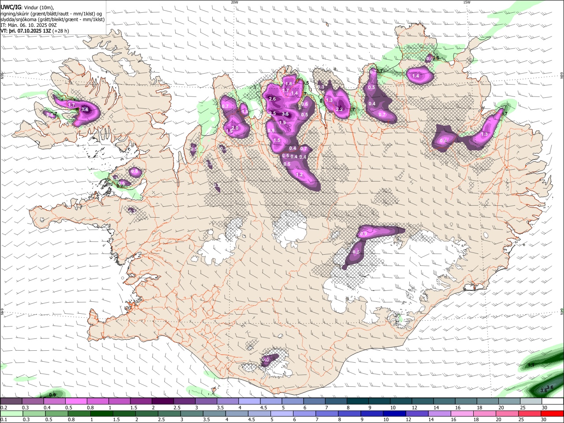The width and height of the screenshot is (564, 423).
Task: Click the VT valid time line
Action: point(35,31)
